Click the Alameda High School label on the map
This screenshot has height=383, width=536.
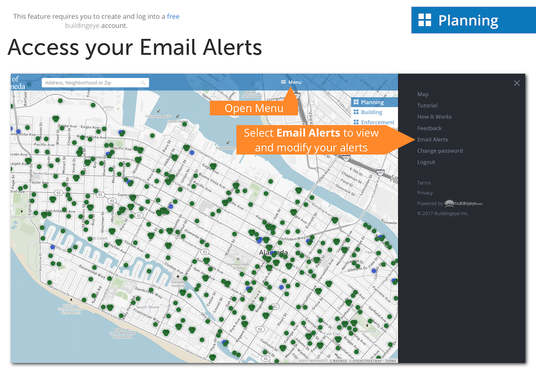(x=239, y=266)
